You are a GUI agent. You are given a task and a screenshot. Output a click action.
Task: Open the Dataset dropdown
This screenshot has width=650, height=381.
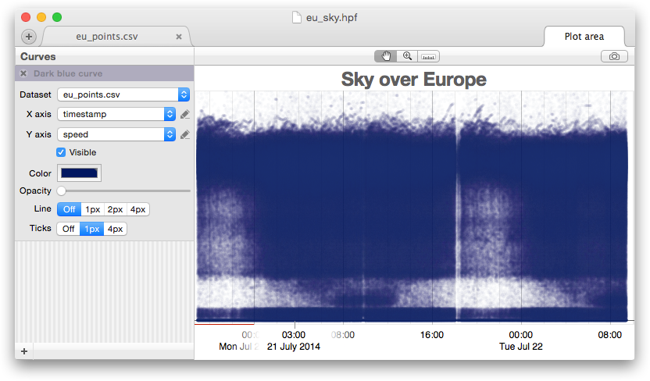(x=123, y=94)
